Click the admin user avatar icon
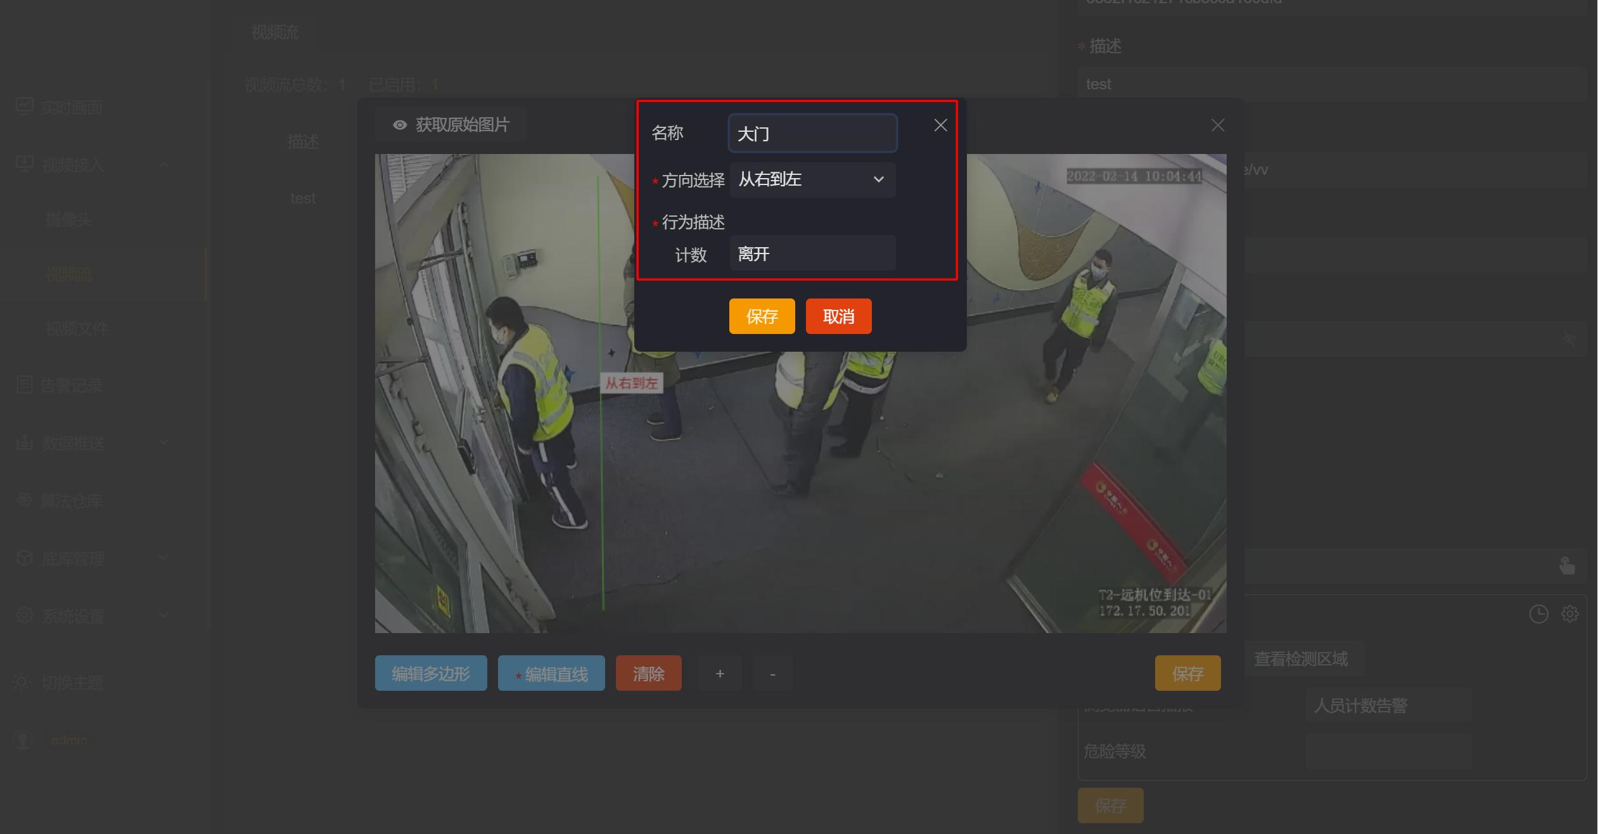This screenshot has height=834, width=1598. click(x=23, y=740)
